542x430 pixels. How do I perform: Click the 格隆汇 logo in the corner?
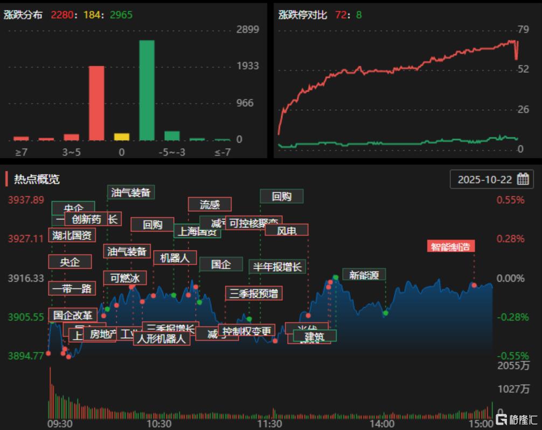click(x=516, y=419)
